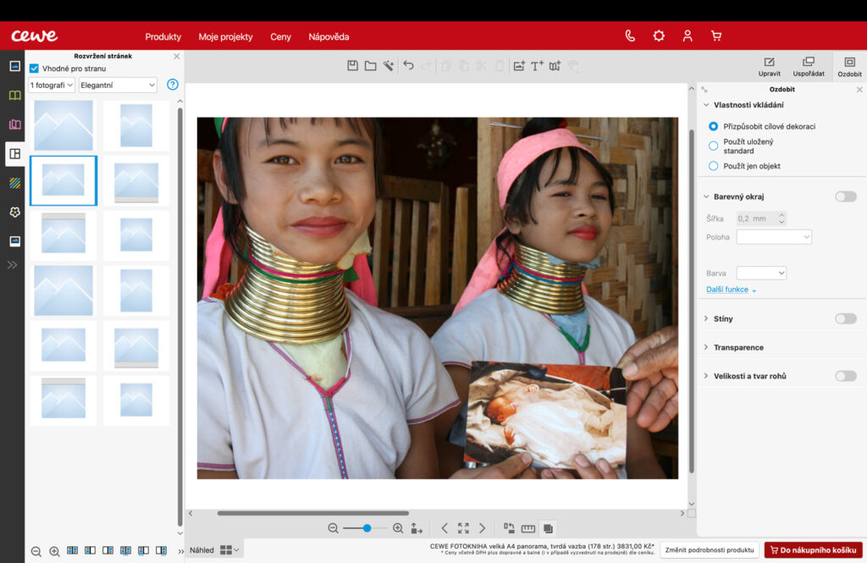867x563 pixels.
Task: Enable the Barevný okraj switch
Action: (846, 196)
